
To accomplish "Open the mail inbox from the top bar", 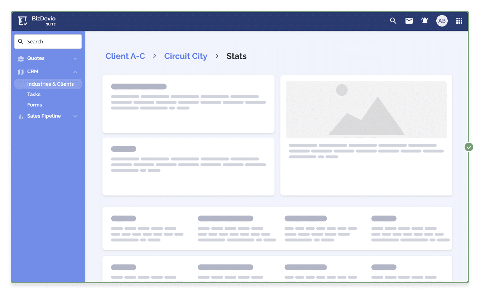I will point(409,21).
